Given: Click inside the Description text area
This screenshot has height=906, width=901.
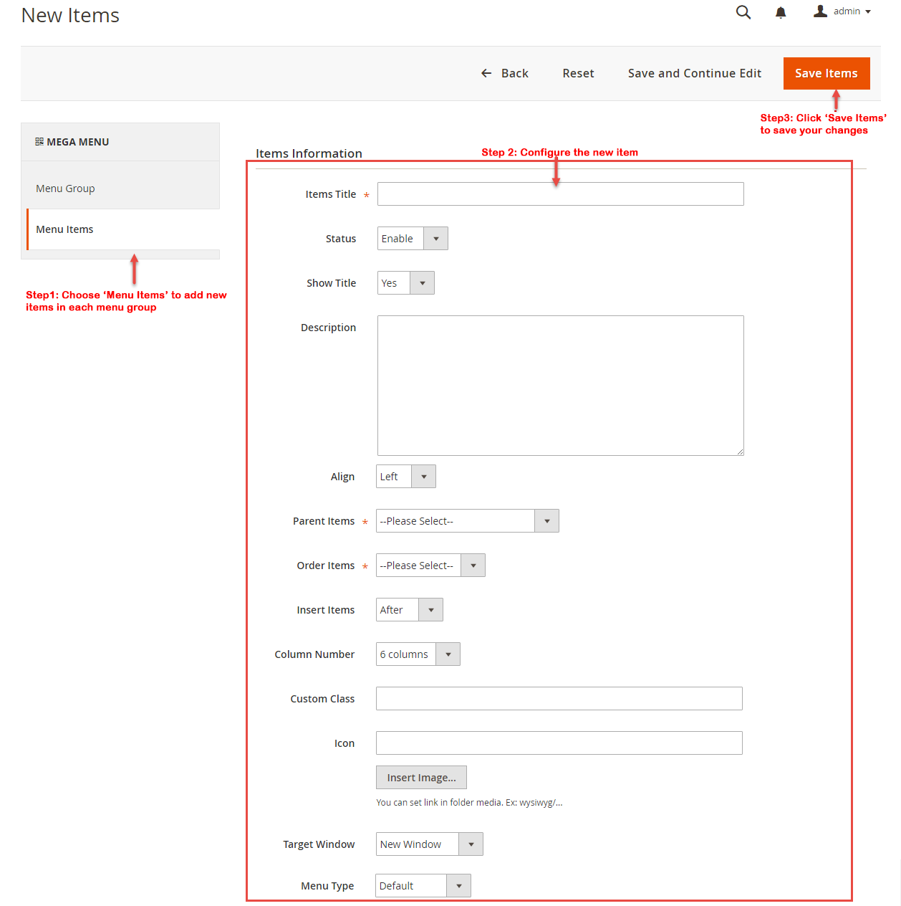Looking at the screenshot, I should click(x=560, y=386).
